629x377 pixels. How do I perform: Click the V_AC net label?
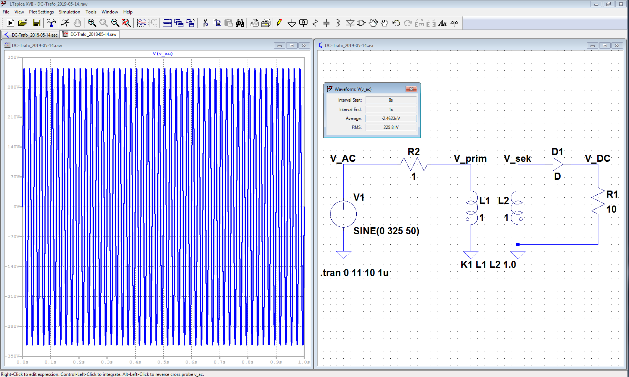(343, 158)
